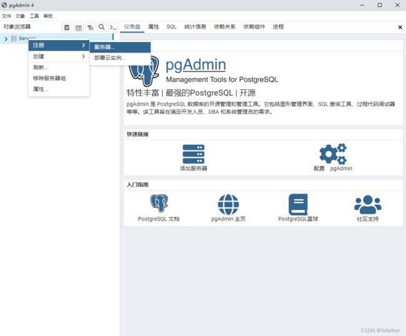Open the PostgreSQL星球 book icon
This screenshot has height=336, width=406.
pos(298,204)
